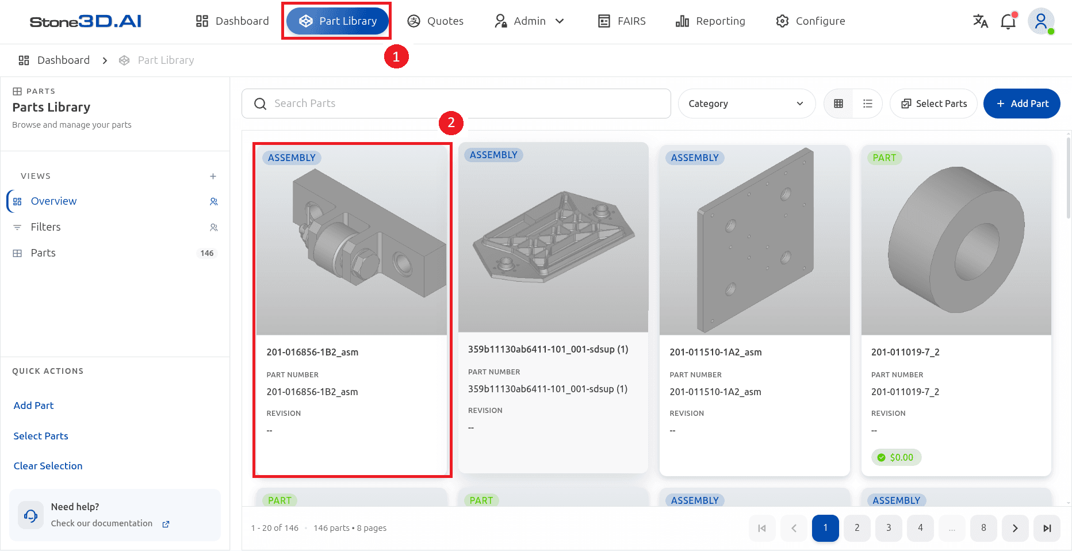Click the Dashboard breadcrumb icon
The width and height of the screenshot is (1072, 551).
point(24,60)
